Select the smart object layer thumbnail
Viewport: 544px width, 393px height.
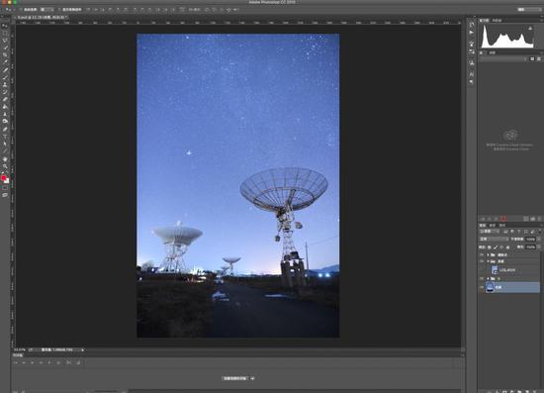[x=495, y=269]
